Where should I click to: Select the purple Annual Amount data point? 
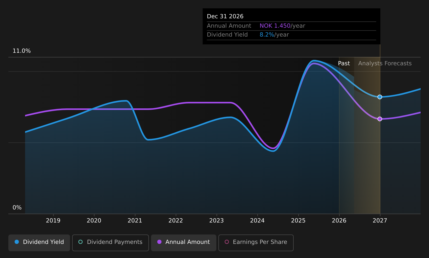(x=380, y=119)
